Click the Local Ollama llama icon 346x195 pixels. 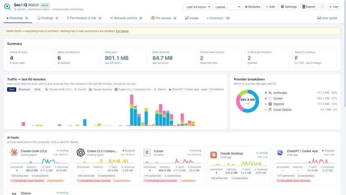(x=270, y=110)
